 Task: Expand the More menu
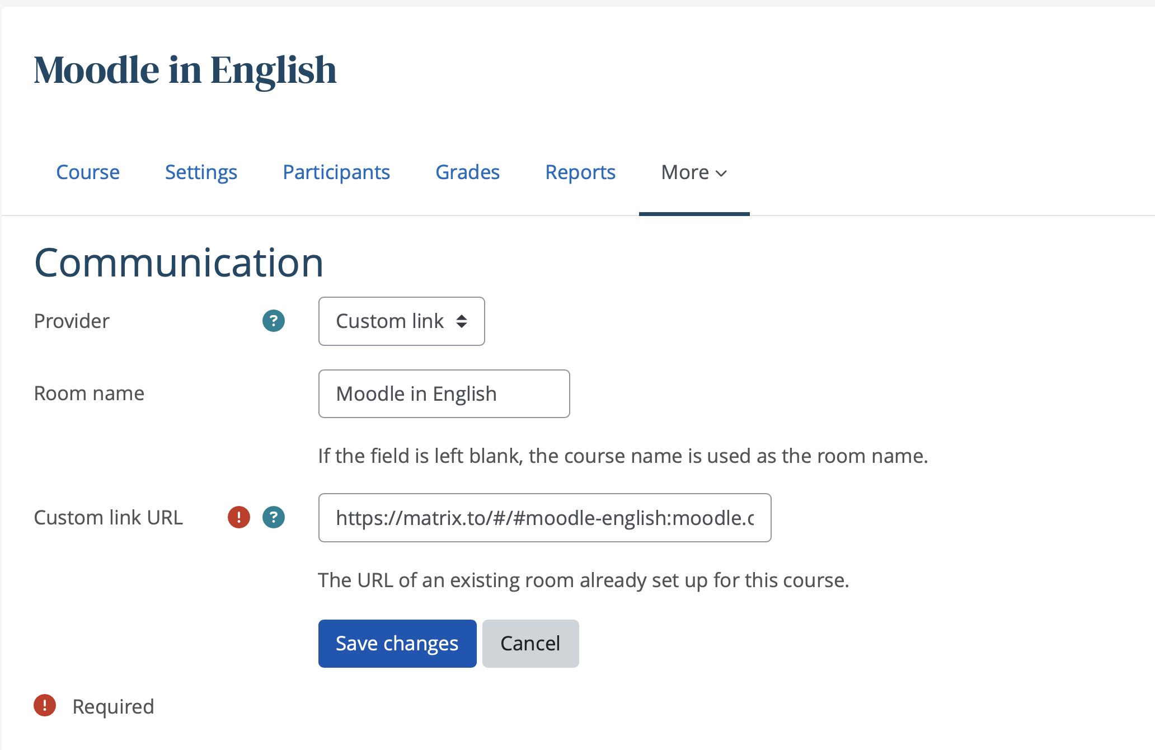(x=694, y=172)
